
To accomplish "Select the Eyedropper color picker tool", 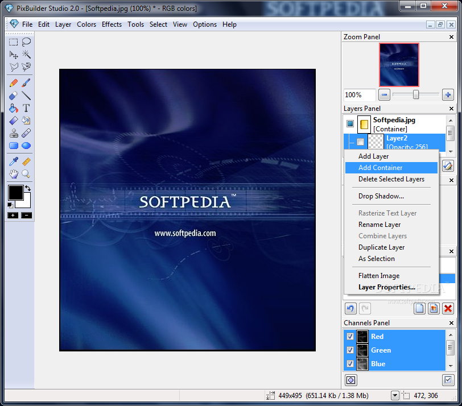I will pyautogui.click(x=13, y=161).
